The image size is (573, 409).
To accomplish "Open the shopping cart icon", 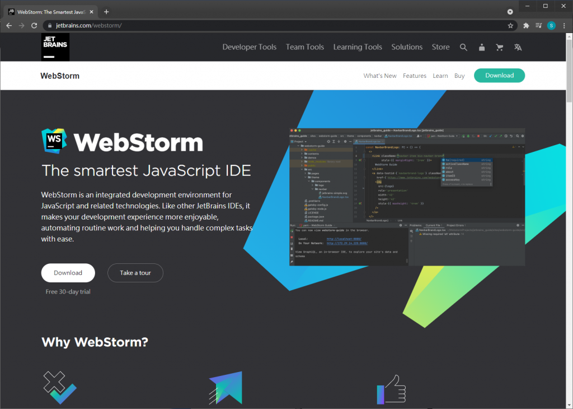I will (x=500, y=47).
